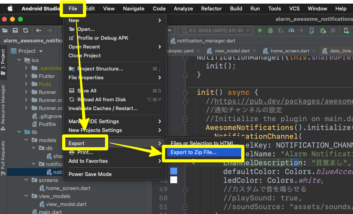Toggle Power Save Mode in File menu
Image resolution: width=353 pixels, height=214 pixels.
pos(90,174)
